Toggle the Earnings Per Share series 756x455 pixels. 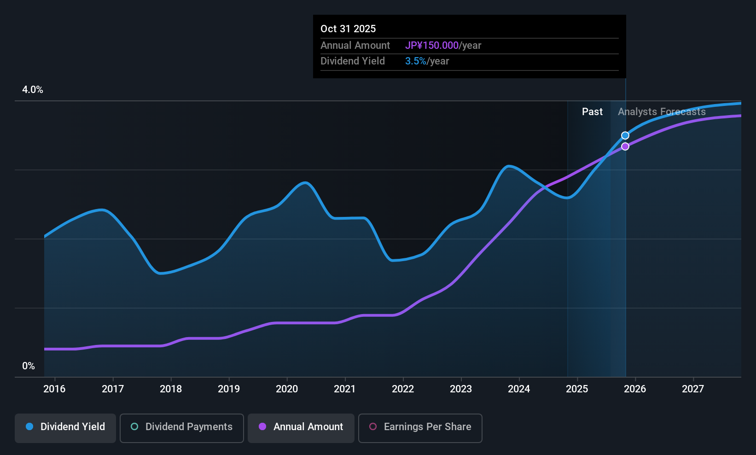(420, 428)
